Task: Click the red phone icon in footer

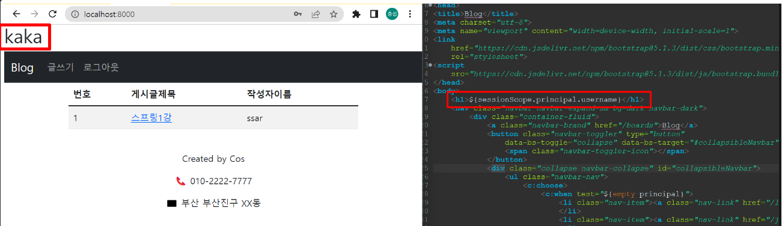Action: click(181, 181)
